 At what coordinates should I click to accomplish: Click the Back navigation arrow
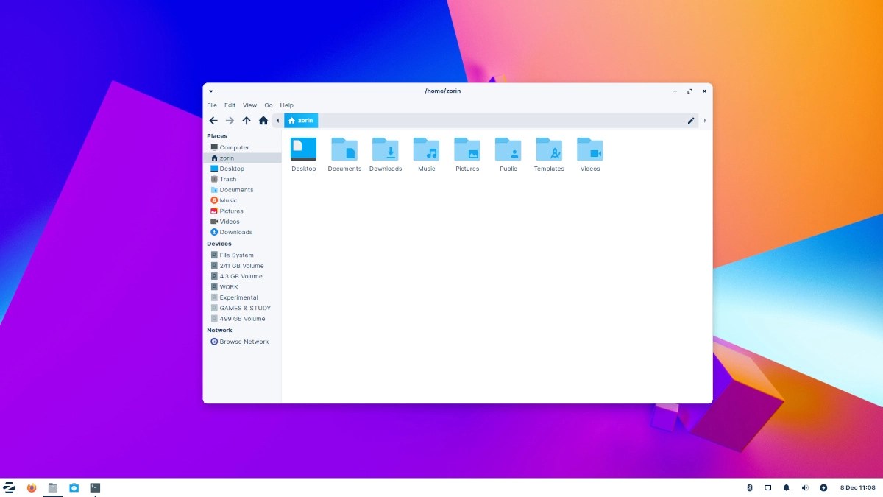pyautogui.click(x=213, y=120)
